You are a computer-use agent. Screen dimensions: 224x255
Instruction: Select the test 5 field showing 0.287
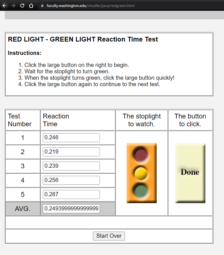[71, 194]
